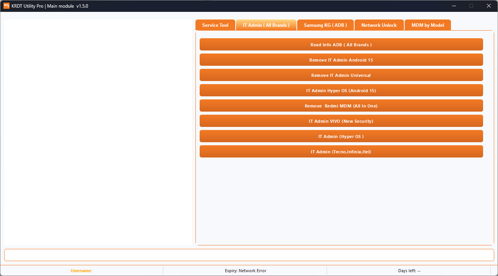The height and width of the screenshot is (276, 498).
Task: Click inside the bottom status input bar
Action: click(249, 255)
